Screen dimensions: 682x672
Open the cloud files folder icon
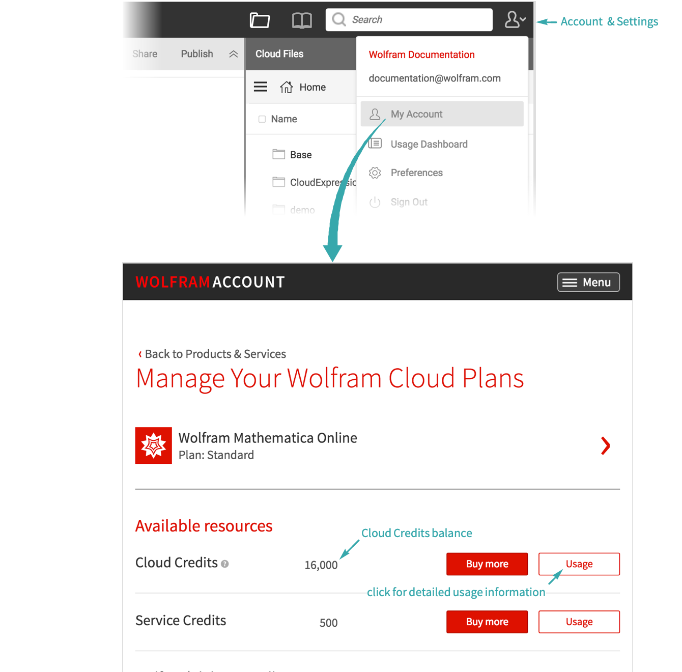coord(260,20)
